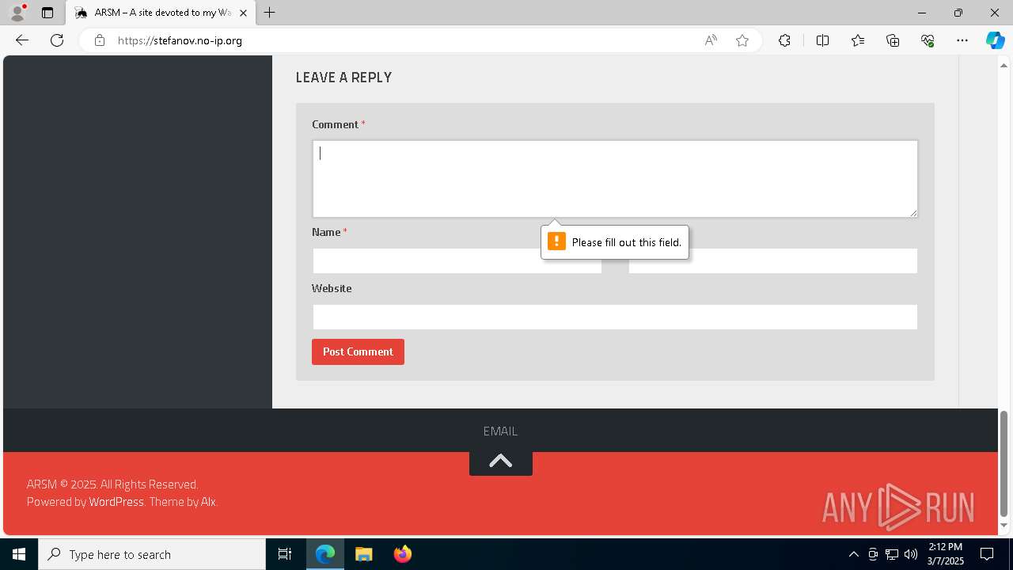The height and width of the screenshot is (570, 1013).
Task: Open the clock showing 2:12 PM
Action: (945, 554)
